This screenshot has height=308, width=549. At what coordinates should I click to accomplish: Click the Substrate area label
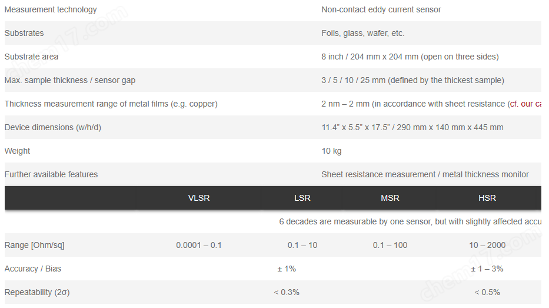[x=32, y=57]
